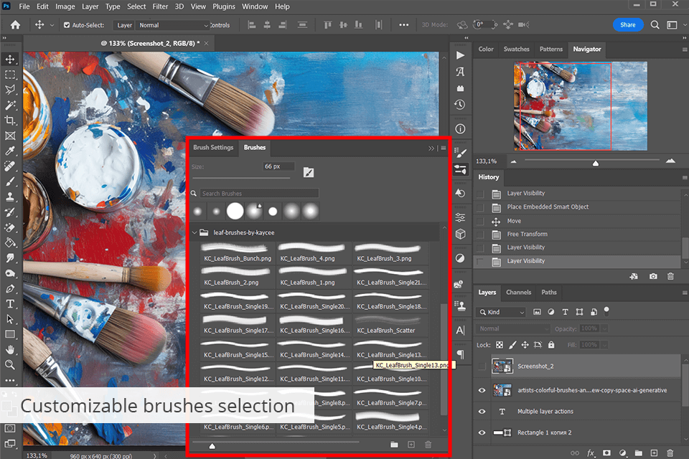The width and height of the screenshot is (689, 459).
Task: Open the Search magnifier icon
Action: [x=655, y=25]
